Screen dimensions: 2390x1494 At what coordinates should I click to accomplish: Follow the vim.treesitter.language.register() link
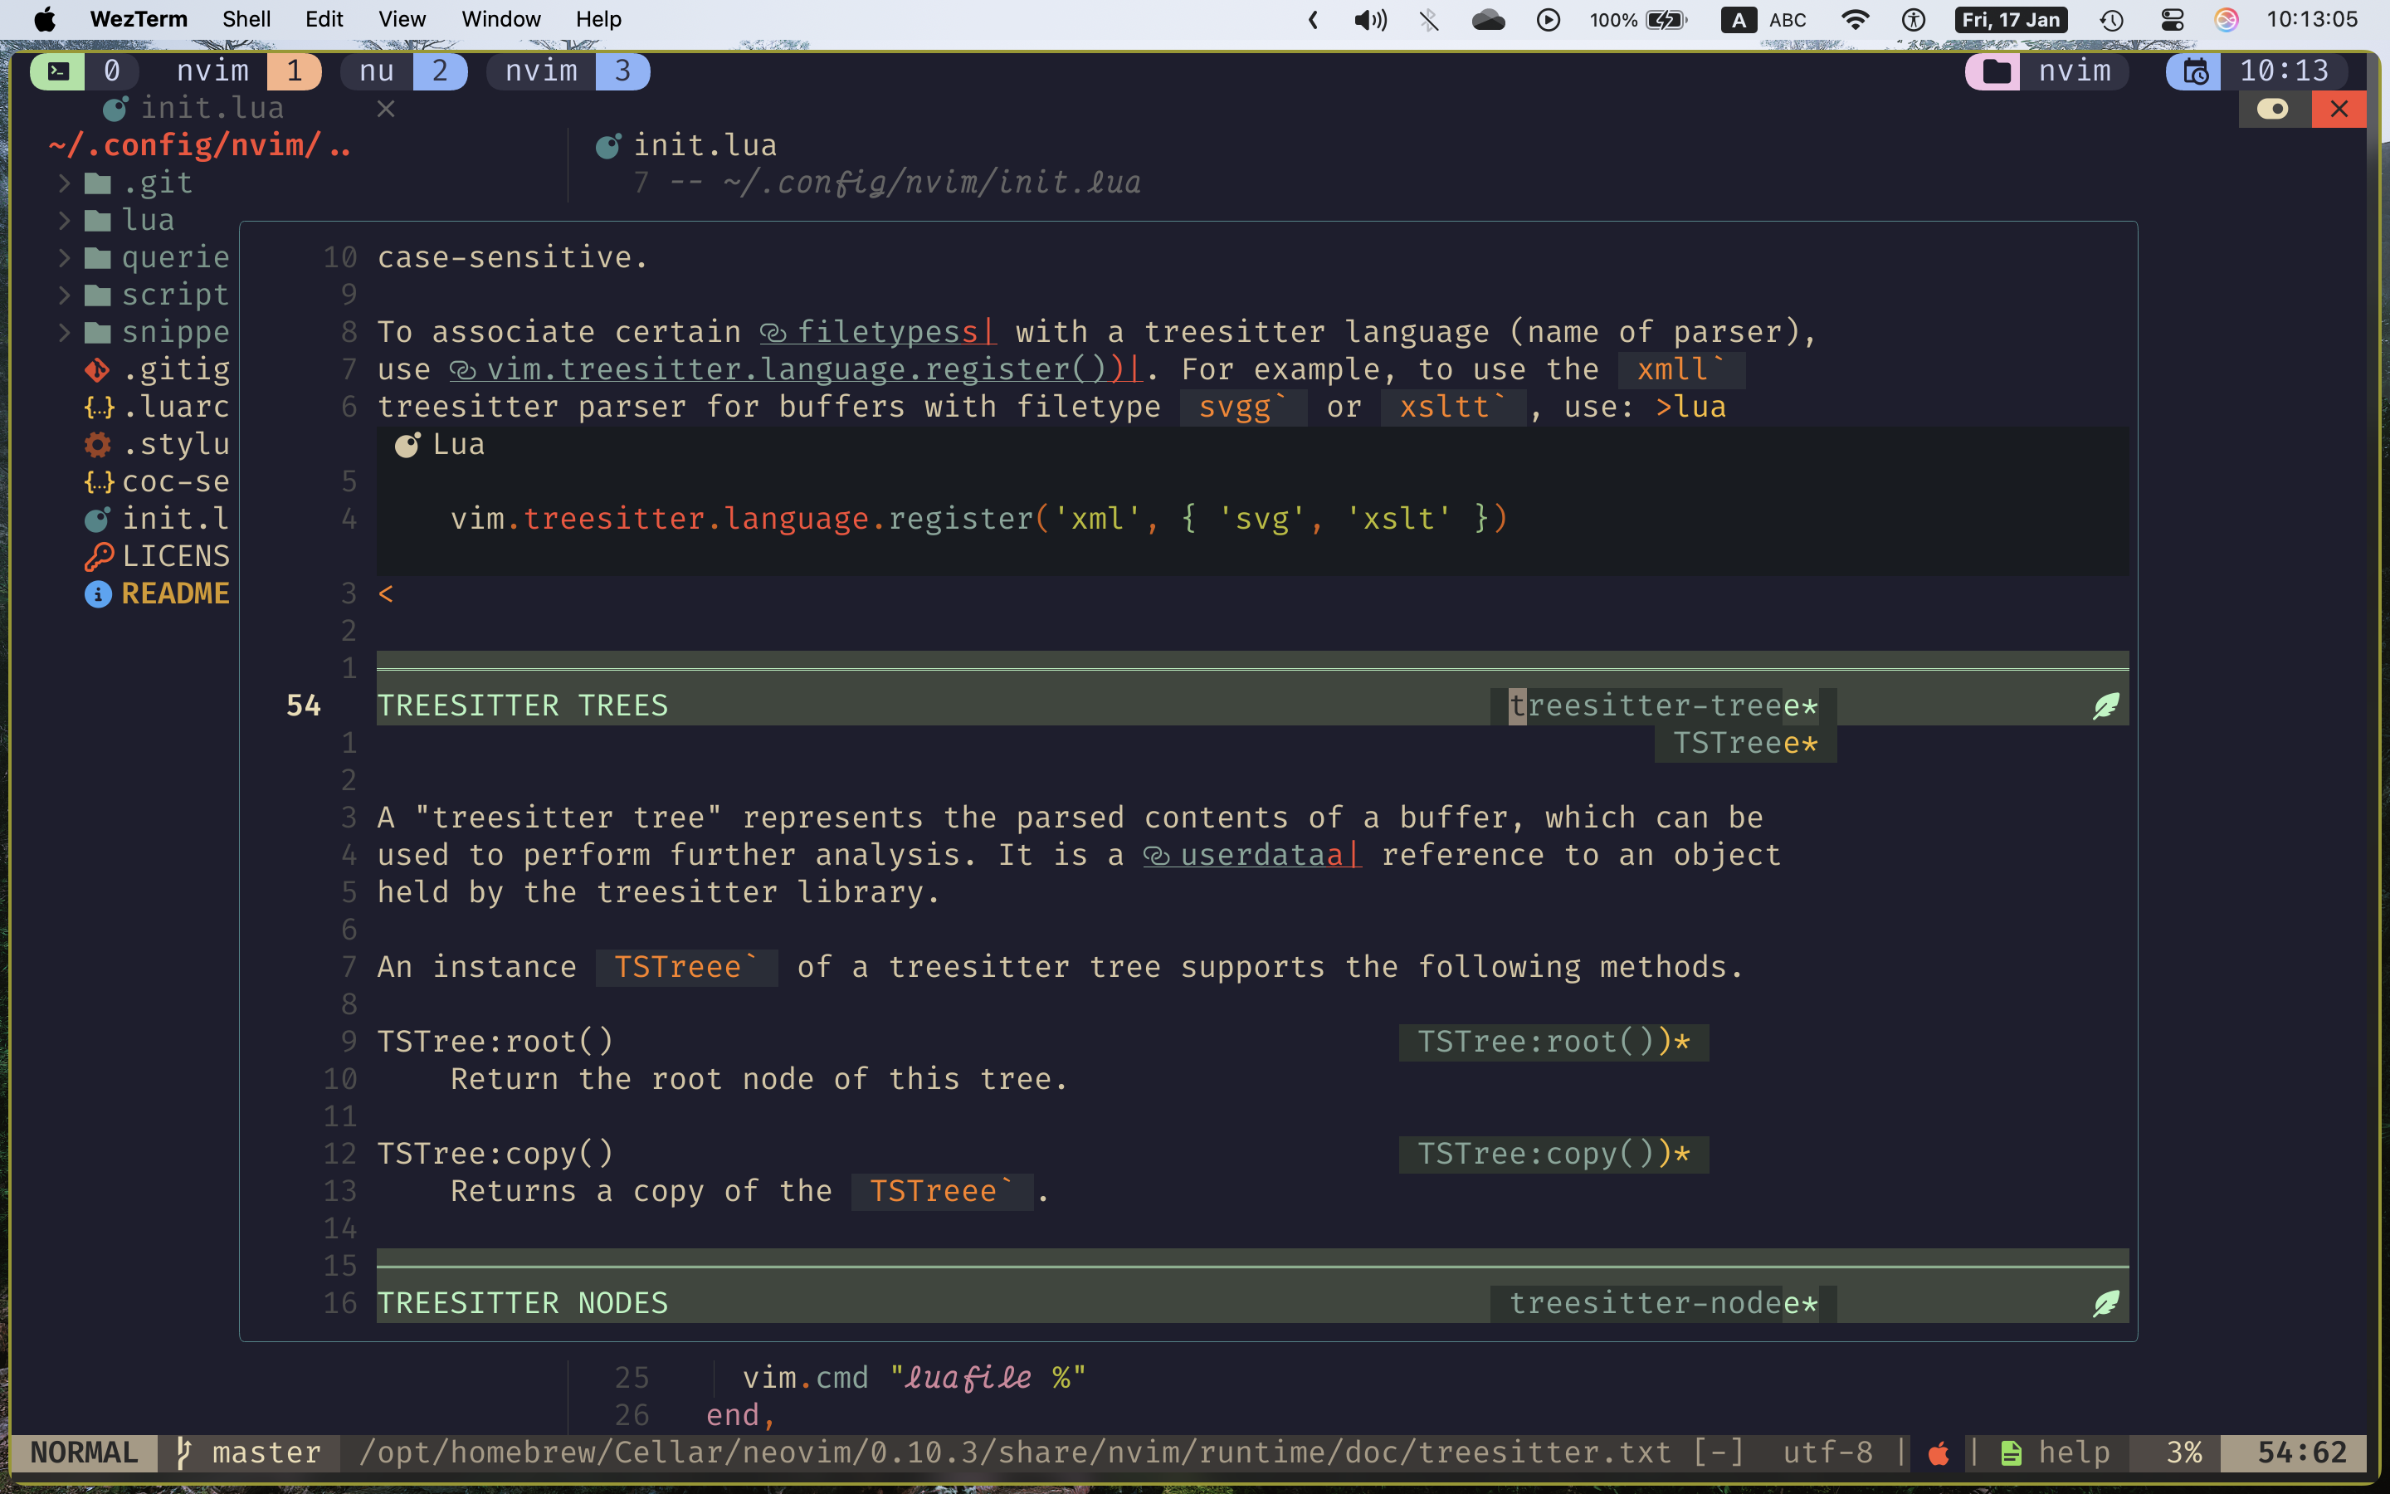pos(795,369)
